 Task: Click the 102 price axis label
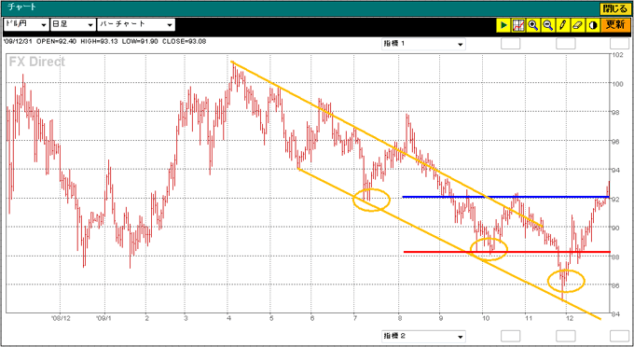(617, 55)
